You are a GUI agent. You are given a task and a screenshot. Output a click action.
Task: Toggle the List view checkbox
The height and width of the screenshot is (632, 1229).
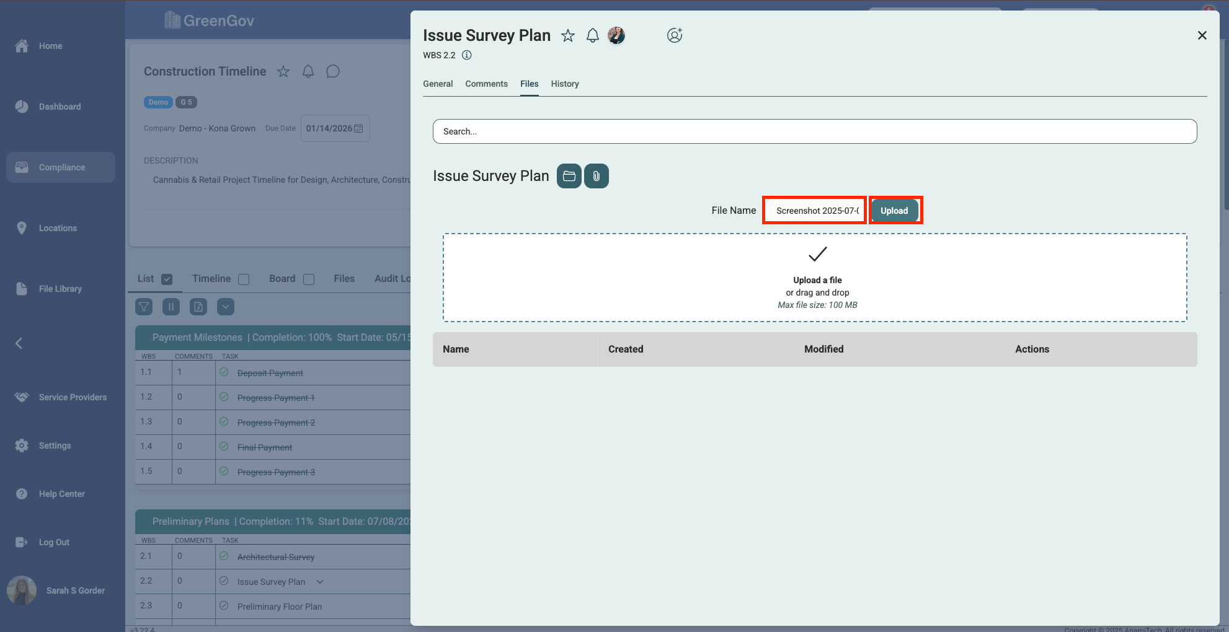pos(167,279)
